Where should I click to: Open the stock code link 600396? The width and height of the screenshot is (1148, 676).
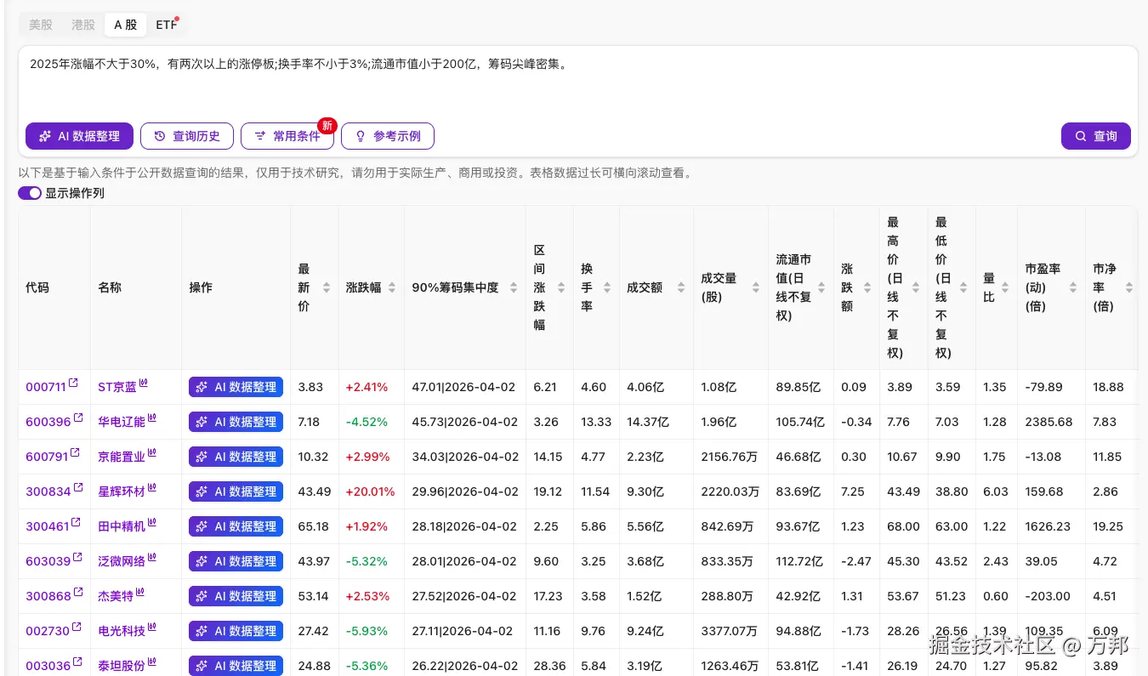point(47,421)
